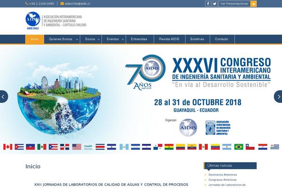Click the Peru flag
Screen dimensions: 282x188
pos(203,147)
